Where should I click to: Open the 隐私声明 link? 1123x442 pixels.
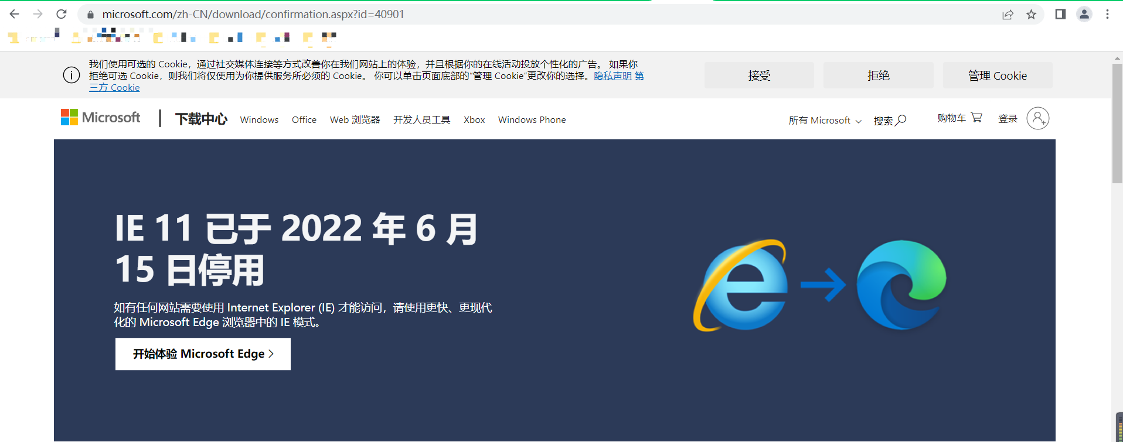tap(612, 76)
